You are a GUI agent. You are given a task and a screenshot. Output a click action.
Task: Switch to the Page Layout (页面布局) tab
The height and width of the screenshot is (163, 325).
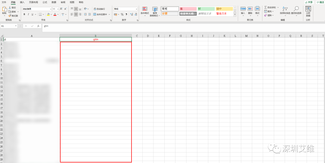click(33, 2)
